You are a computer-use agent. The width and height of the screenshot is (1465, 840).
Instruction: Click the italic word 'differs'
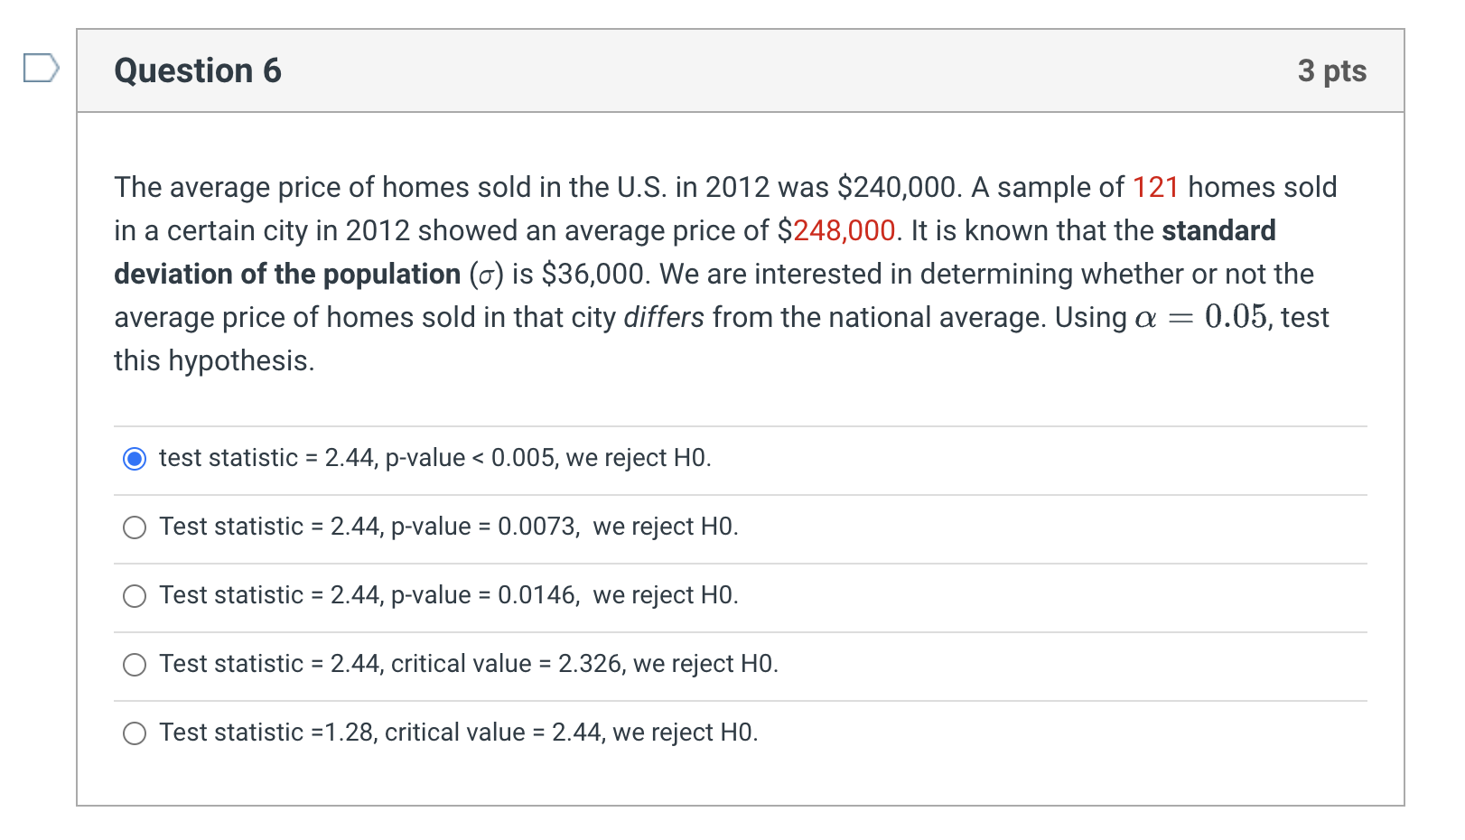[x=664, y=317]
